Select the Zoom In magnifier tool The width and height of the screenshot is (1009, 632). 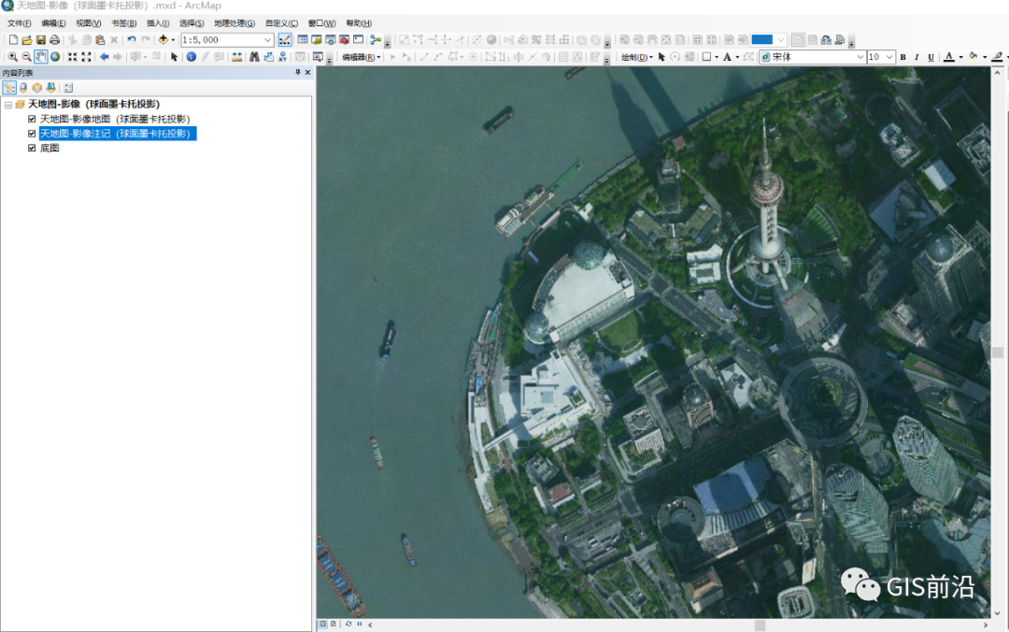point(13,57)
